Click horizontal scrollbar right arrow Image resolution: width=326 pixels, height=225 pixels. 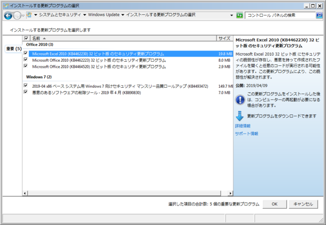230,193
